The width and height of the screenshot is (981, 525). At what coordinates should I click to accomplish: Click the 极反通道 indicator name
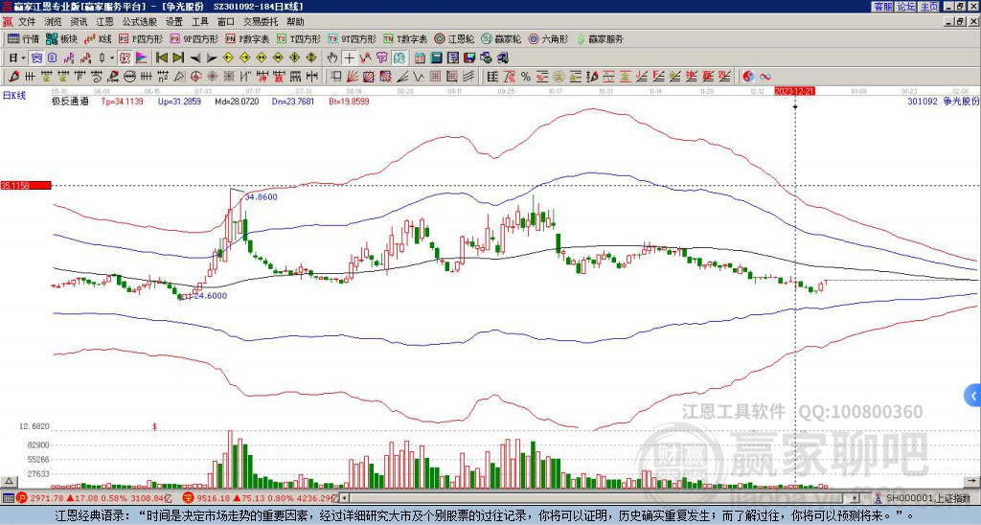click(70, 101)
